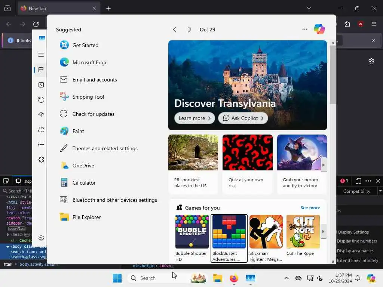Image resolution: width=383 pixels, height=287 pixels.
Task: Select Processes page in Task Manager sidebar
Action: click(41, 70)
